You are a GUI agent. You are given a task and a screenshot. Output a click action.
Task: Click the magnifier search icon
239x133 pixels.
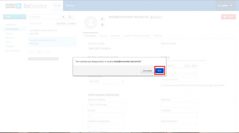tap(70, 17)
